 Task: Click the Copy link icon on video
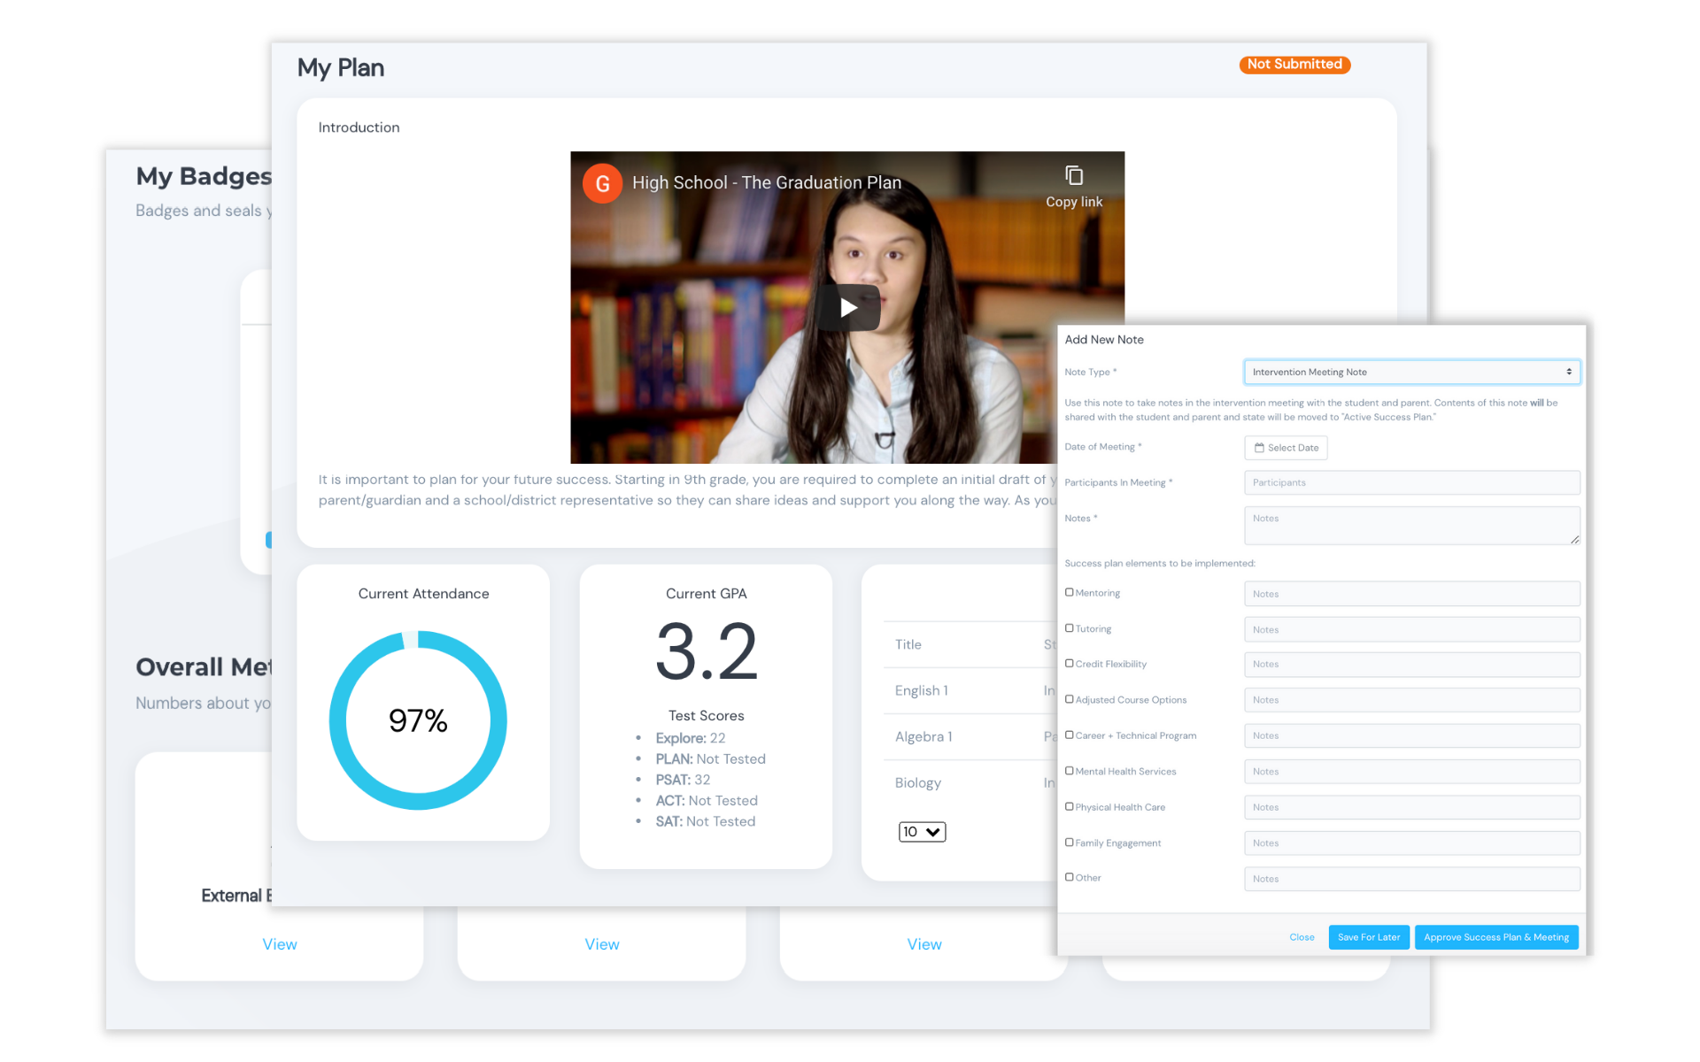click(x=1073, y=176)
